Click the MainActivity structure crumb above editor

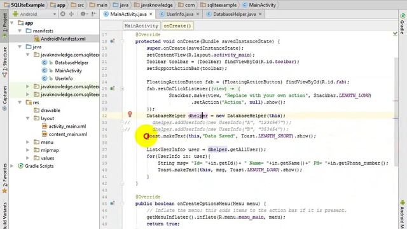(x=141, y=25)
